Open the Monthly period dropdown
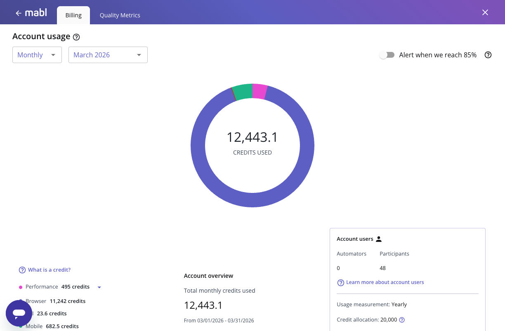The width and height of the screenshot is (505, 331). [x=37, y=54]
